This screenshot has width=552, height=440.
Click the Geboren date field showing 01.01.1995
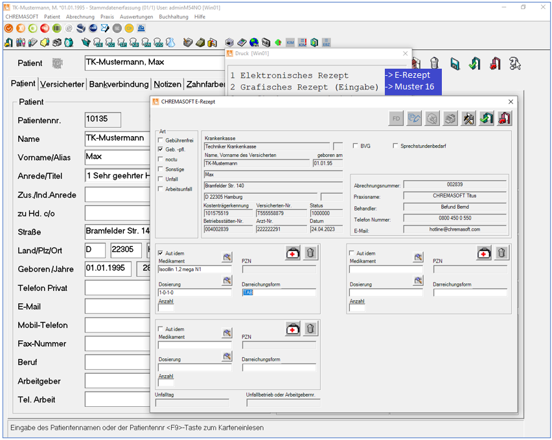[108, 268]
